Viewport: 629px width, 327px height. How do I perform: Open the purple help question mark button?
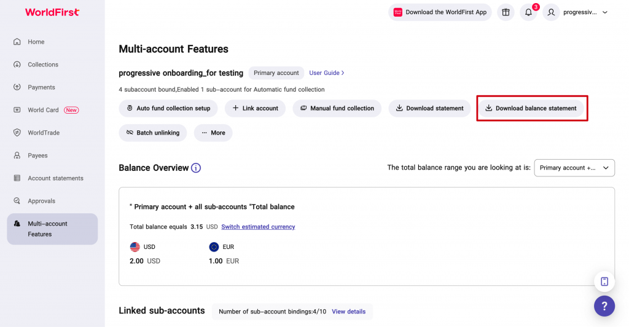point(604,306)
